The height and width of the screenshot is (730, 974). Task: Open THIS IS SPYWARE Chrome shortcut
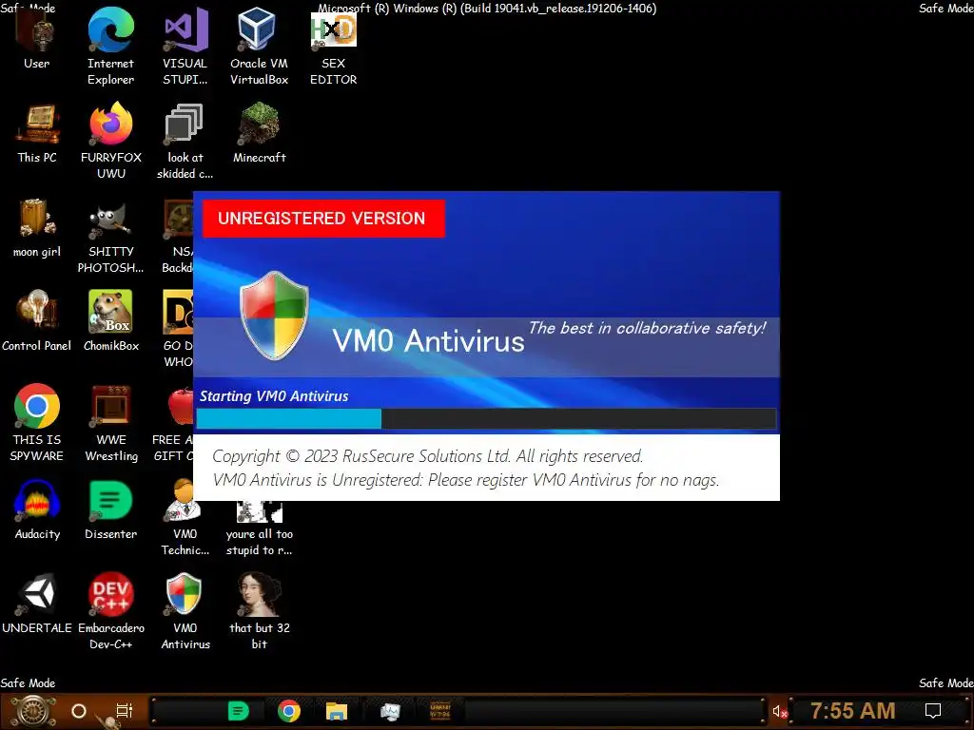point(37,424)
